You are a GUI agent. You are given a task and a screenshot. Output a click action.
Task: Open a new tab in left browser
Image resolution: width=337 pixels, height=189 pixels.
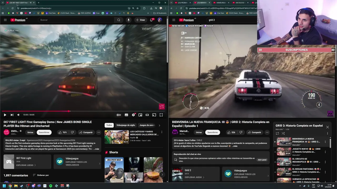[x=38, y=3]
